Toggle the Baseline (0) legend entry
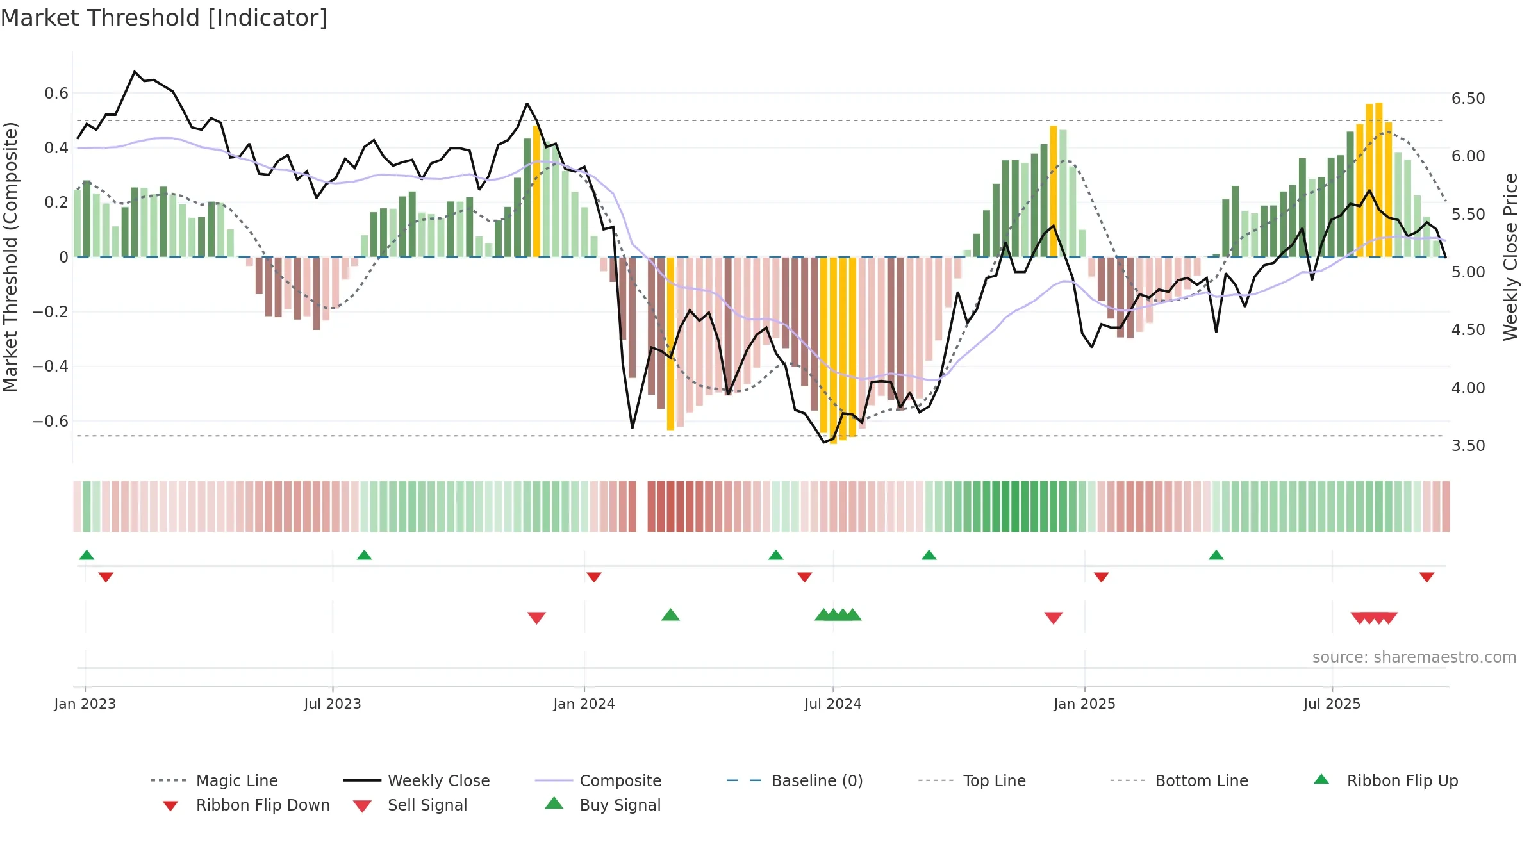 pos(795,780)
